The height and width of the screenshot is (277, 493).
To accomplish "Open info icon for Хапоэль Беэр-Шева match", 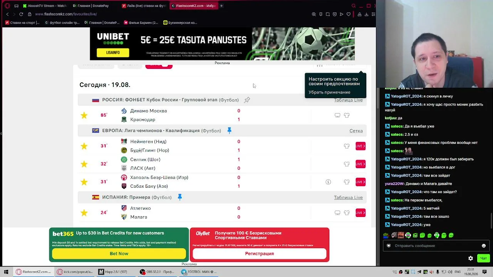I will coord(328,182).
